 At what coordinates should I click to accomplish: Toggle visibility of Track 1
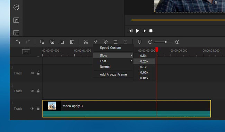click(32, 108)
